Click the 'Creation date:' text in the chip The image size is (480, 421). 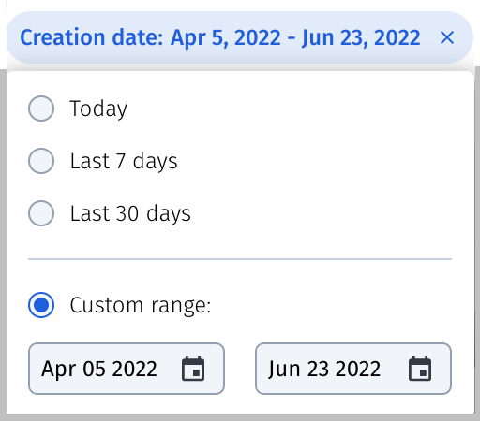[92, 37]
